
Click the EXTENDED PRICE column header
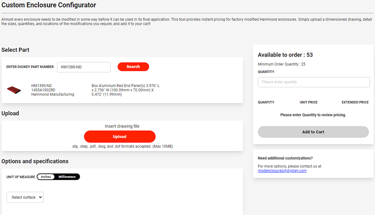point(355,102)
